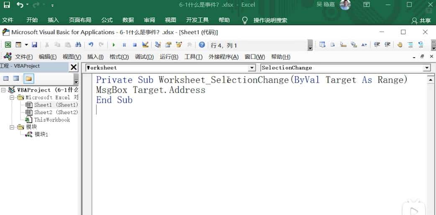Click the View Microsoft Excel icon

coord(8,45)
